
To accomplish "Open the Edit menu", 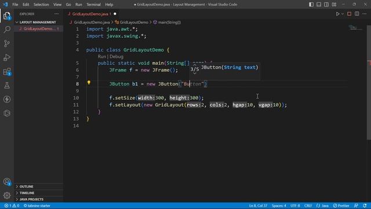I will (x=26, y=5).
